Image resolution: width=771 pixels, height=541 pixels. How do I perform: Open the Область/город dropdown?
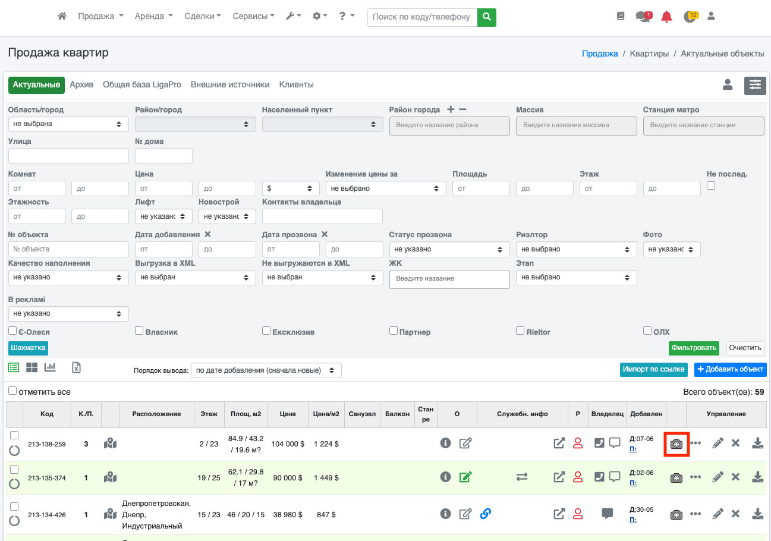click(x=68, y=124)
